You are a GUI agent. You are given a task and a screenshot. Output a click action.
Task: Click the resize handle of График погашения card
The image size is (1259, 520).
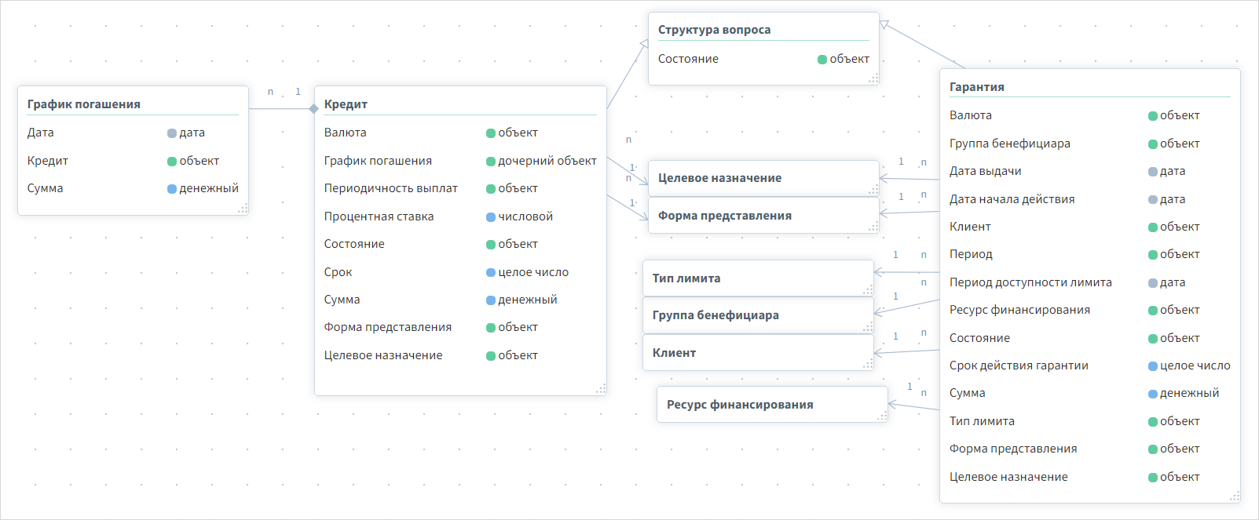coord(243,209)
